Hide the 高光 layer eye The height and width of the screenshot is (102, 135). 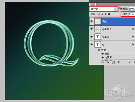[92, 21]
